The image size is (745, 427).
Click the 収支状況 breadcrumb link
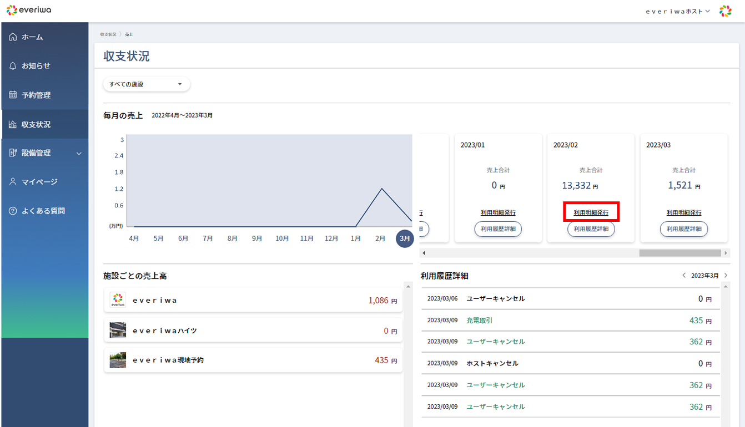108,34
